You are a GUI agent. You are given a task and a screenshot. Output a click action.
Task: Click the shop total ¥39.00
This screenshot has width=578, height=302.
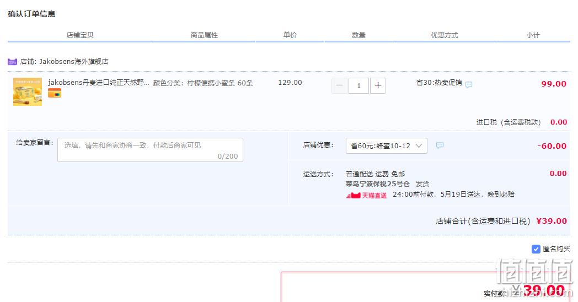pos(552,221)
